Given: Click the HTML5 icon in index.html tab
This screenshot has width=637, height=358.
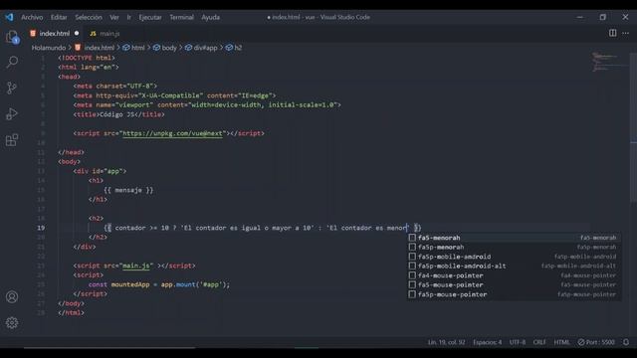Looking at the screenshot, I should [x=33, y=33].
